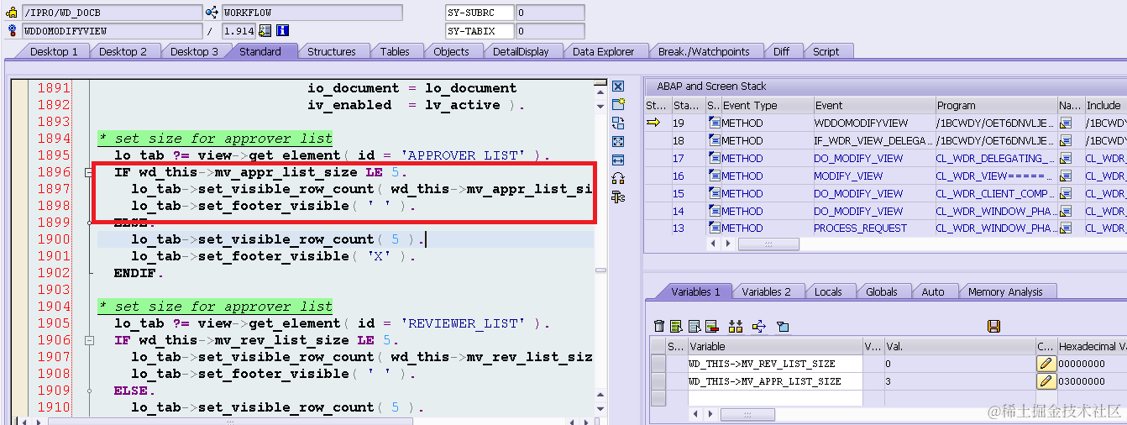This screenshot has height=425, width=1127.
Task: Click pencil icon for MV_APPR_LIST_SIZE
Action: pyautogui.click(x=1046, y=381)
